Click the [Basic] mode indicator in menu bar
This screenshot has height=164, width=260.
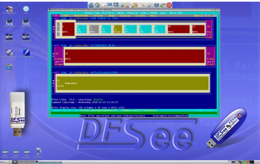coord(198,16)
